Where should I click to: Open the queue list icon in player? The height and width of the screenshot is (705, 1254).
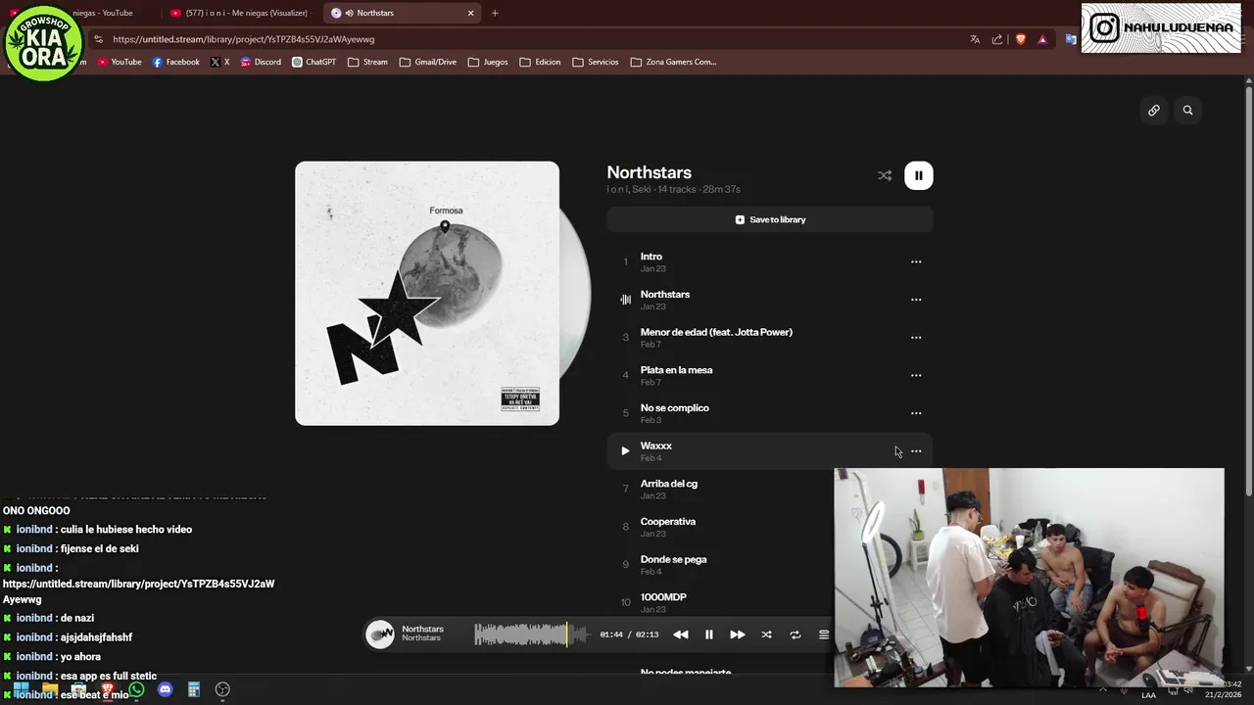pyautogui.click(x=824, y=634)
